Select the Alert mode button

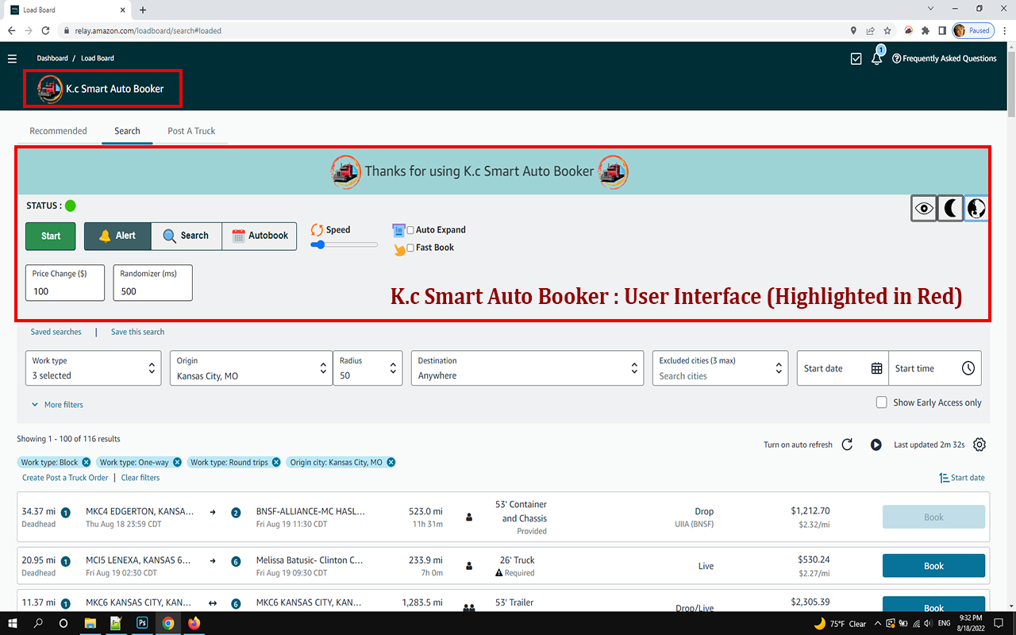tap(117, 236)
